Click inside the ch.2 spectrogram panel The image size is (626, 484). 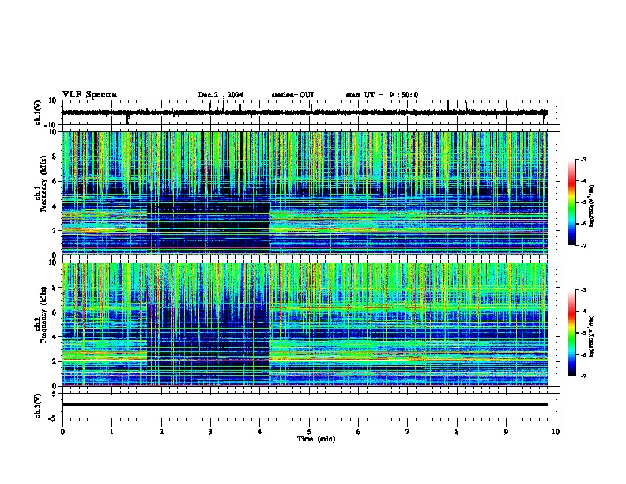[305, 324]
